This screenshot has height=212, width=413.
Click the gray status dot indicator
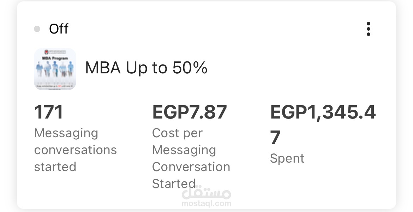click(37, 29)
